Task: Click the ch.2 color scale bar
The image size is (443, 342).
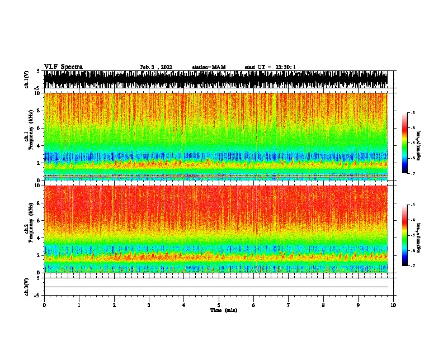Action: click(x=405, y=235)
